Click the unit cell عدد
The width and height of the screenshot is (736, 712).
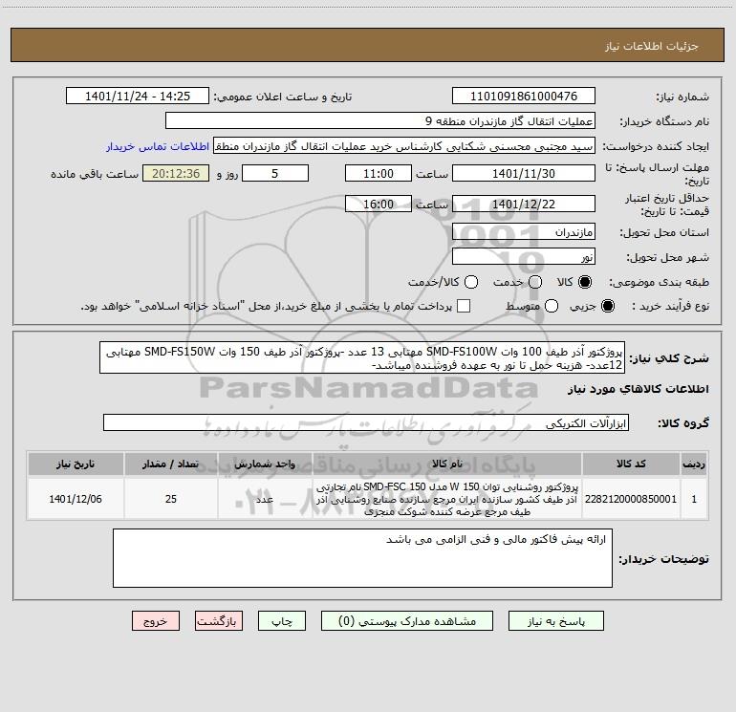point(265,499)
